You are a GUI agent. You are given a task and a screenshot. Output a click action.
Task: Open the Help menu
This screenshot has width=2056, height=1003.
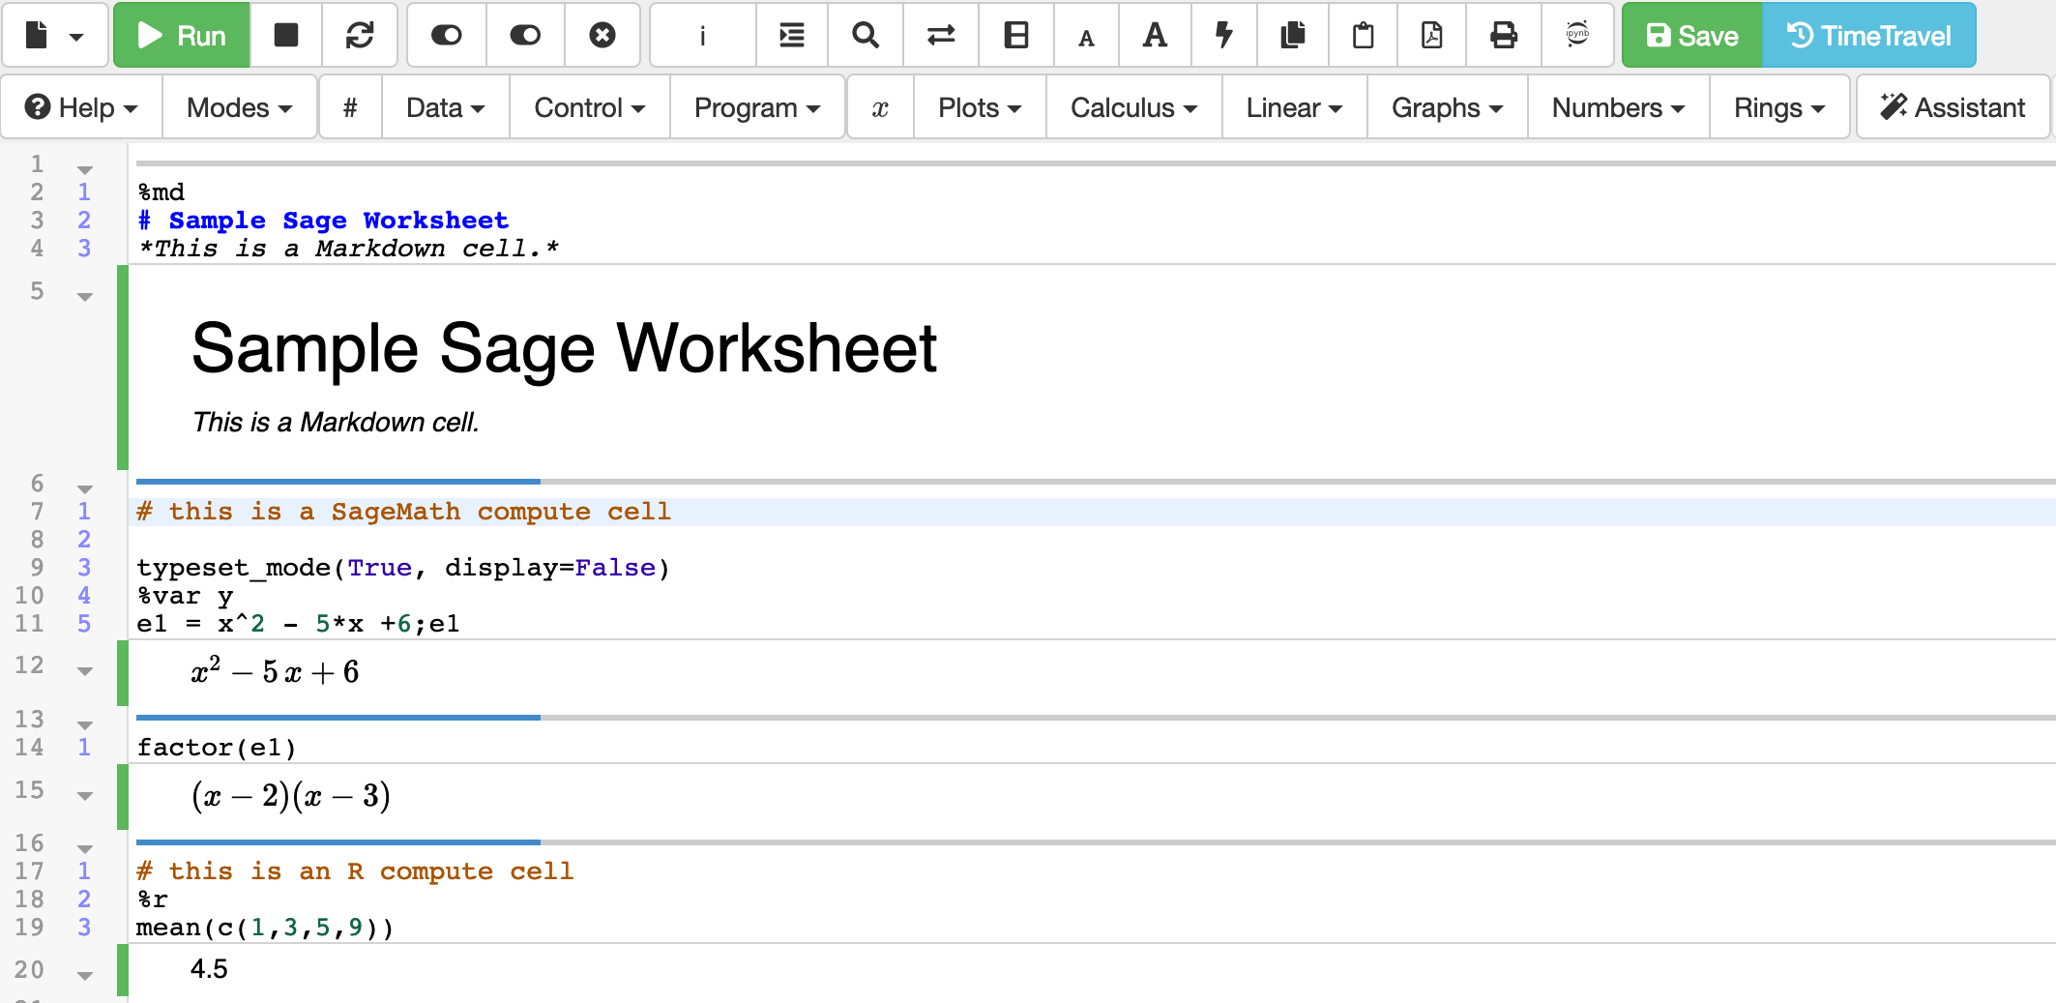[x=81, y=107]
